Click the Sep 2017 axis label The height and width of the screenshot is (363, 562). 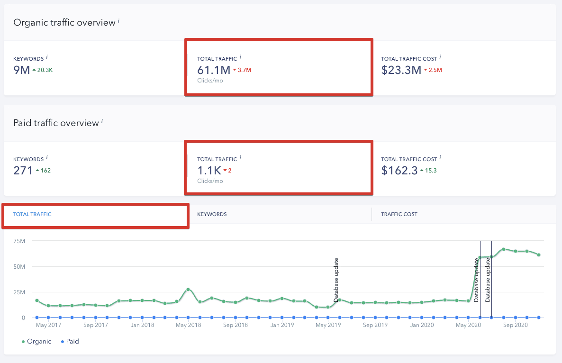pos(96,325)
